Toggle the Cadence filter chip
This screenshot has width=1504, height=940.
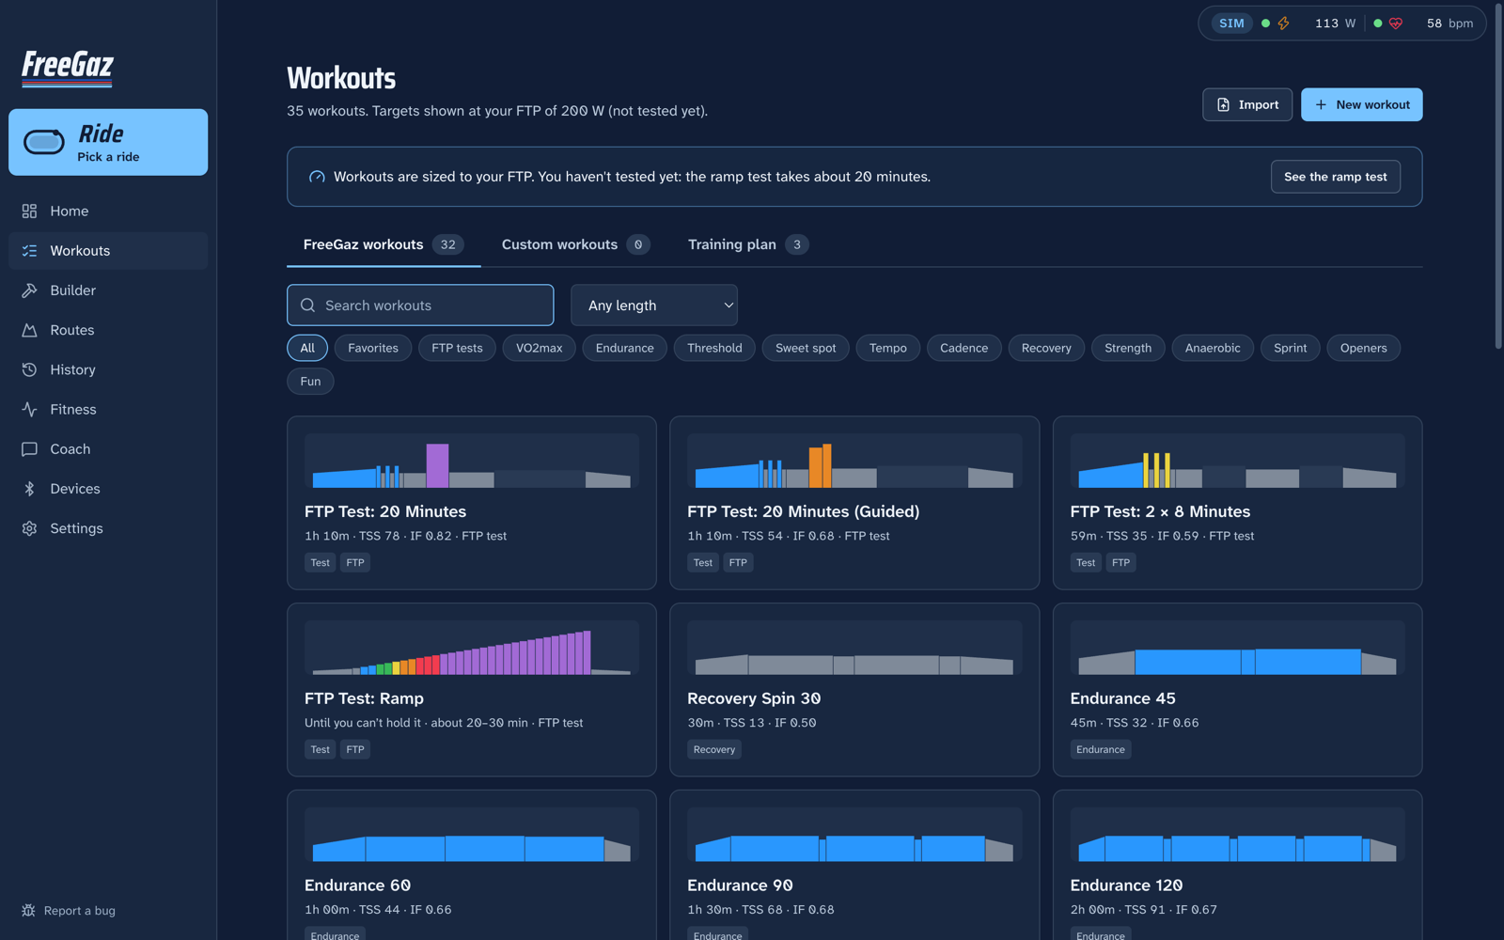pos(963,348)
